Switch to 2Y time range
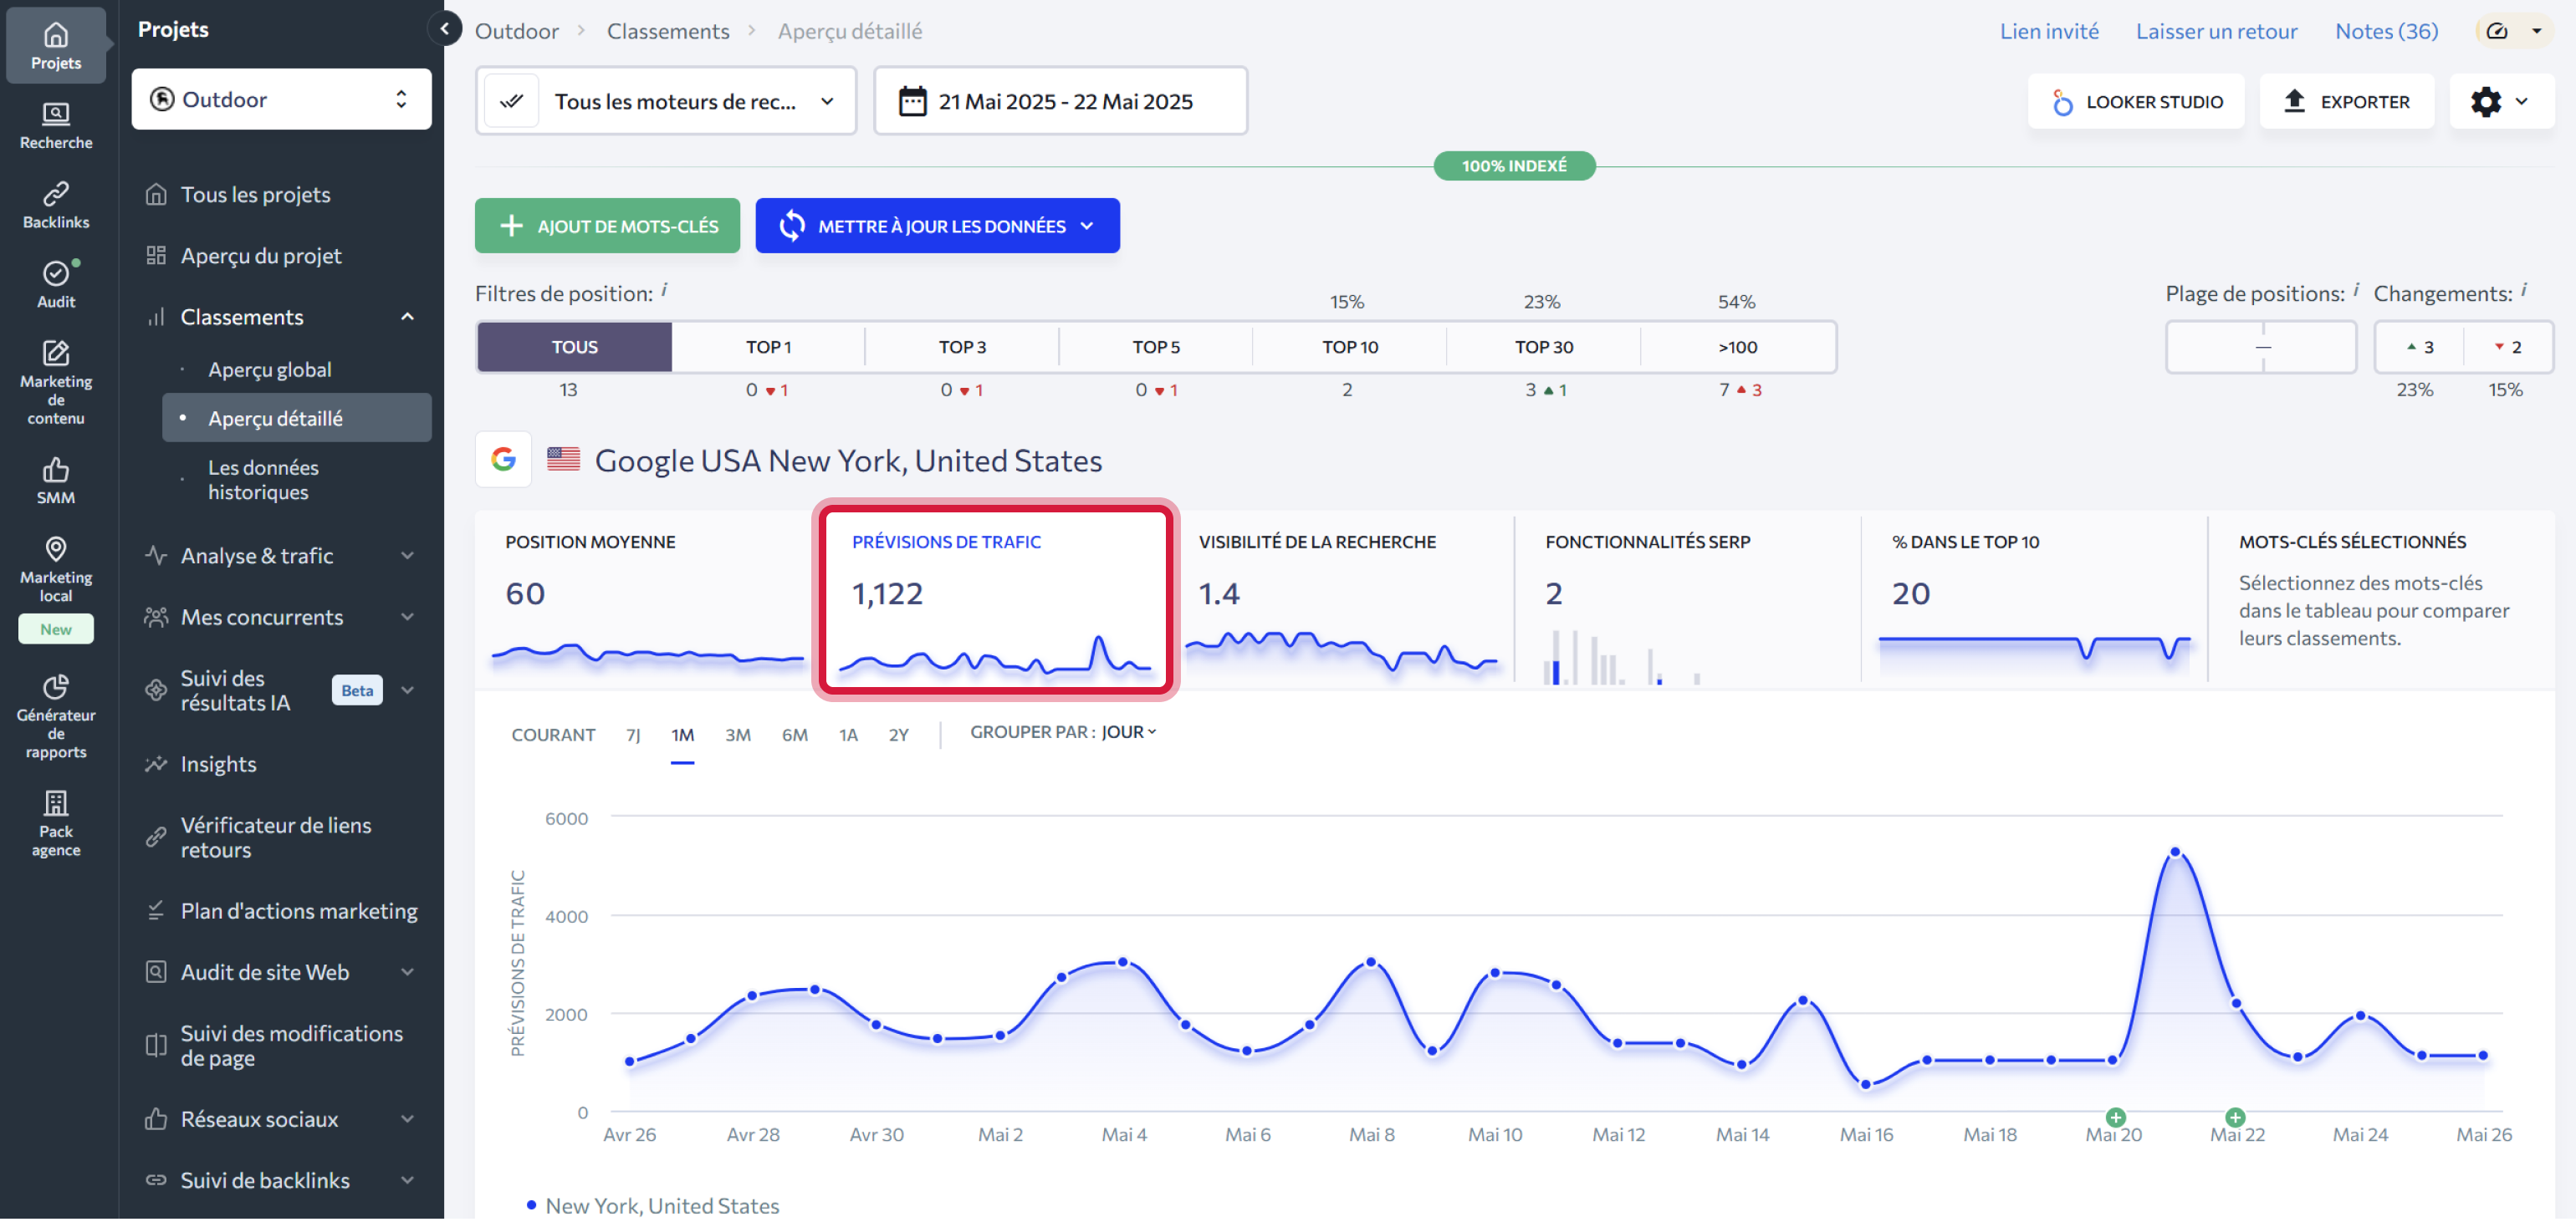Viewport: 2576px width, 1222px height. [899, 736]
